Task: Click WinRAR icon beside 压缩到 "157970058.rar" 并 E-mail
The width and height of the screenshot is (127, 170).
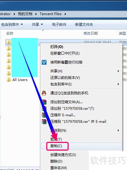Action: [44, 122]
